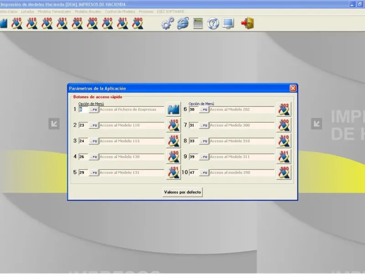Screen dimensions: 365x274
Task: Click menu option field containing 23
Action: pos(83,125)
